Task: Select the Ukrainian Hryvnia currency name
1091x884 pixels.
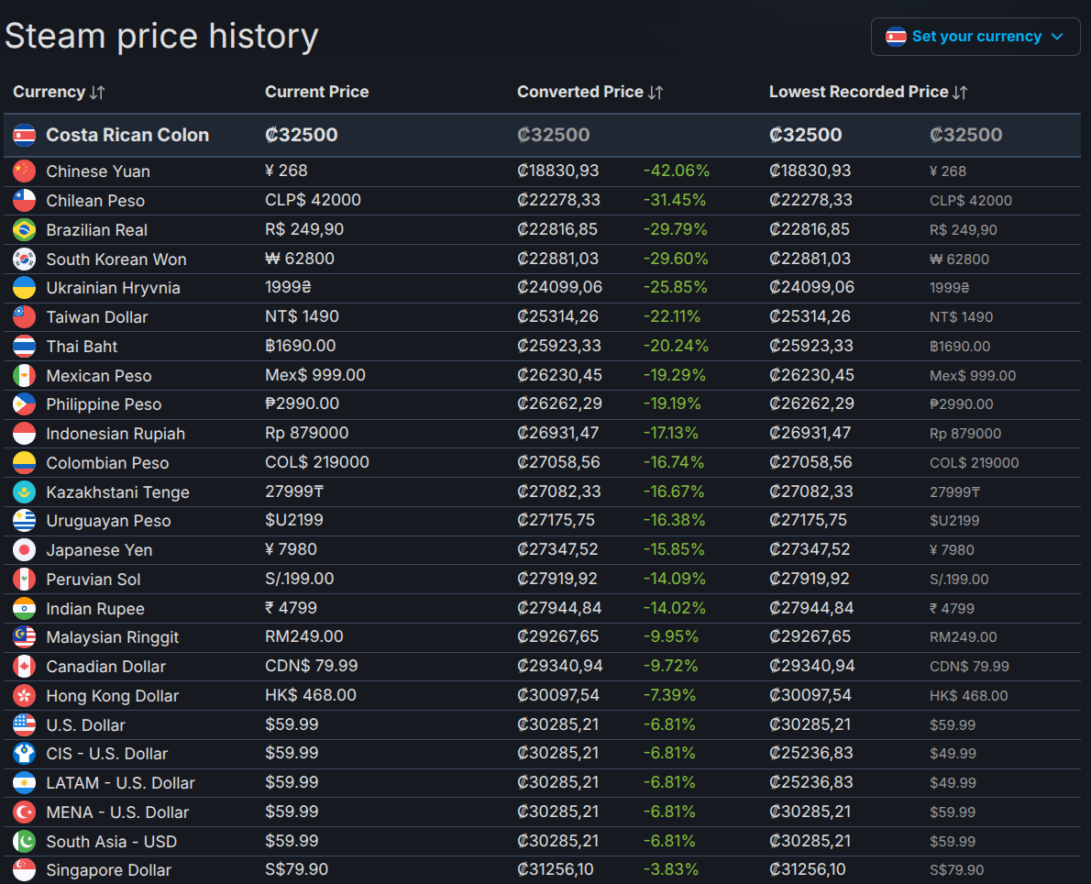Action: click(114, 287)
